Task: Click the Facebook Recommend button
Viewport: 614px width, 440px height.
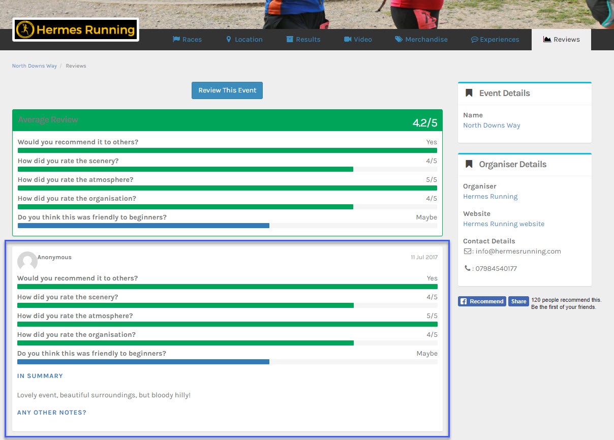Action: pyautogui.click(x=482, y=301)
